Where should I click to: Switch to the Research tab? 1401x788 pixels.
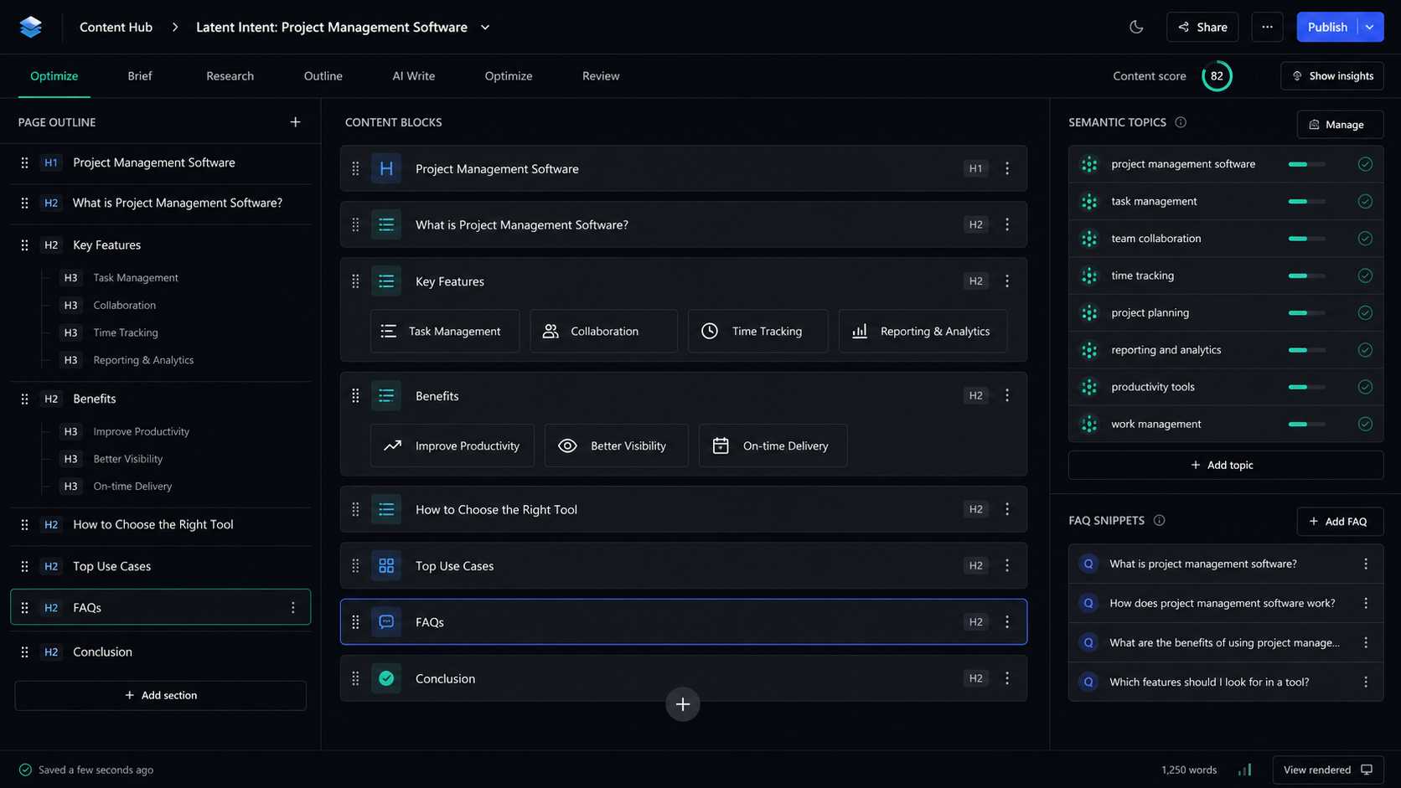[x=230, y=75]
